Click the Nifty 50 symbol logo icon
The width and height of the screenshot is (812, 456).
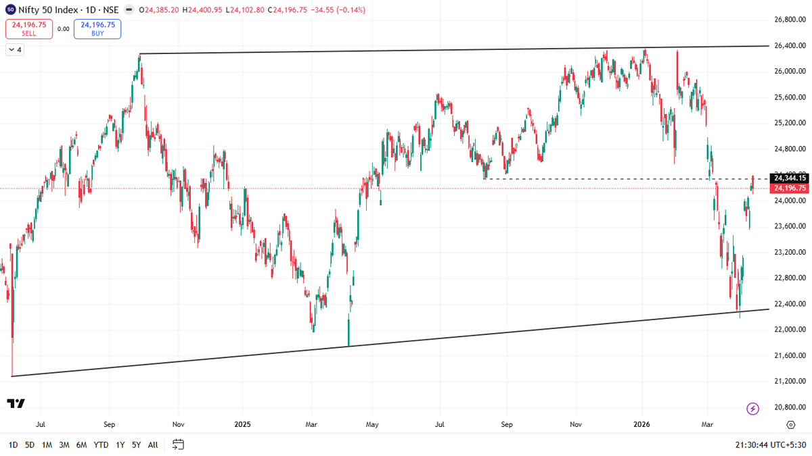12,10
